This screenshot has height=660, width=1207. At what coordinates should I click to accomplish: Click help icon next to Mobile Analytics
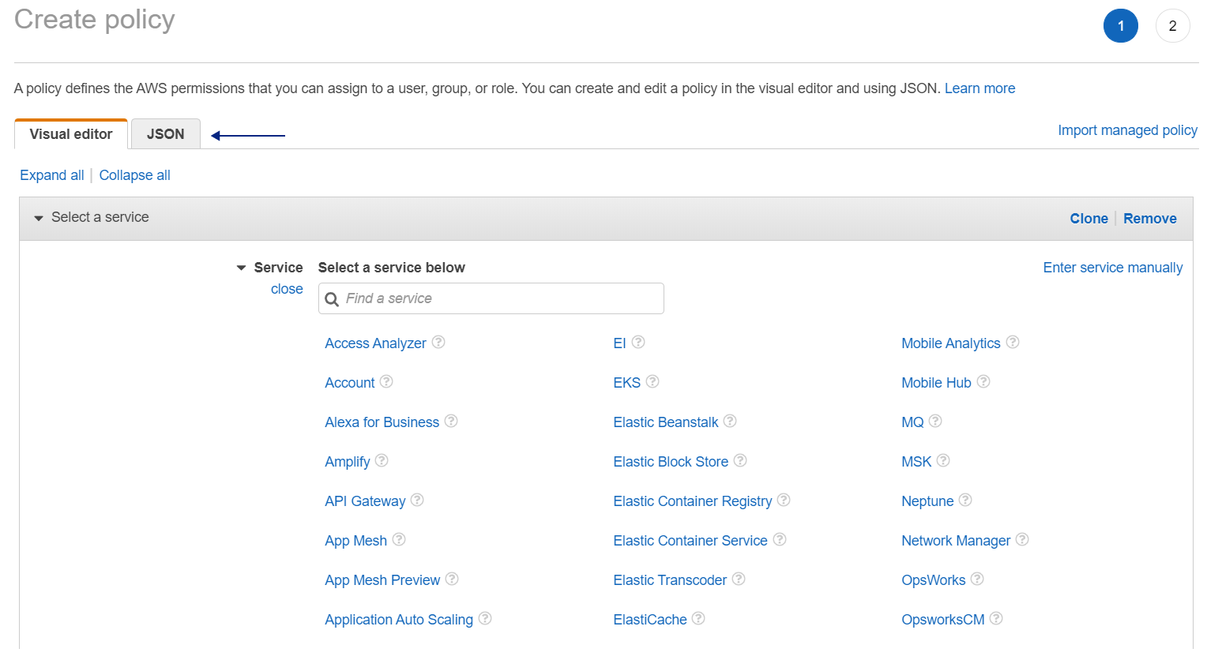(x=1013, y=342)
